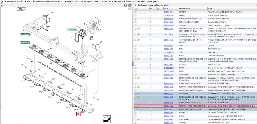Add part 813225-578A with its plus icon

point(135,12)
